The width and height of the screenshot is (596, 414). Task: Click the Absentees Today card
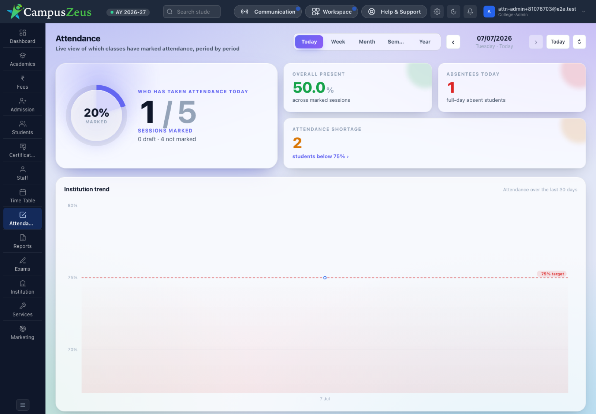click(512, 88)
